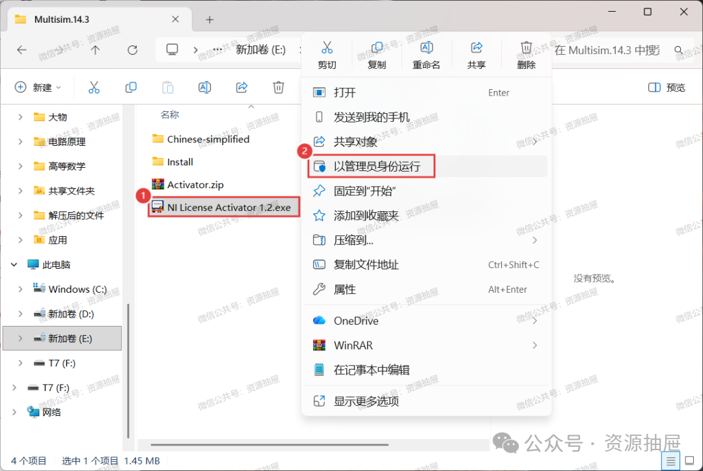Select 以管理员身份运行
Screen dimensions: 703x471
pos(426,167)
